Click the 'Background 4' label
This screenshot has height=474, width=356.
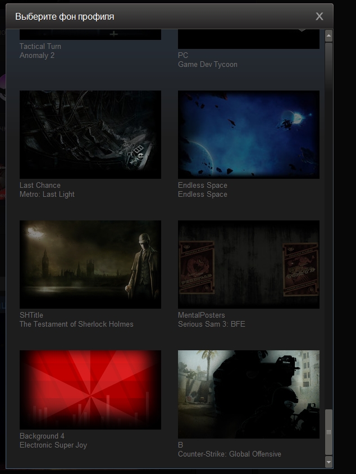point(42,436)
